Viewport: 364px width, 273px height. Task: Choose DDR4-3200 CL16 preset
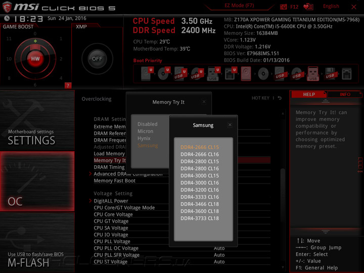click(200, 190)
